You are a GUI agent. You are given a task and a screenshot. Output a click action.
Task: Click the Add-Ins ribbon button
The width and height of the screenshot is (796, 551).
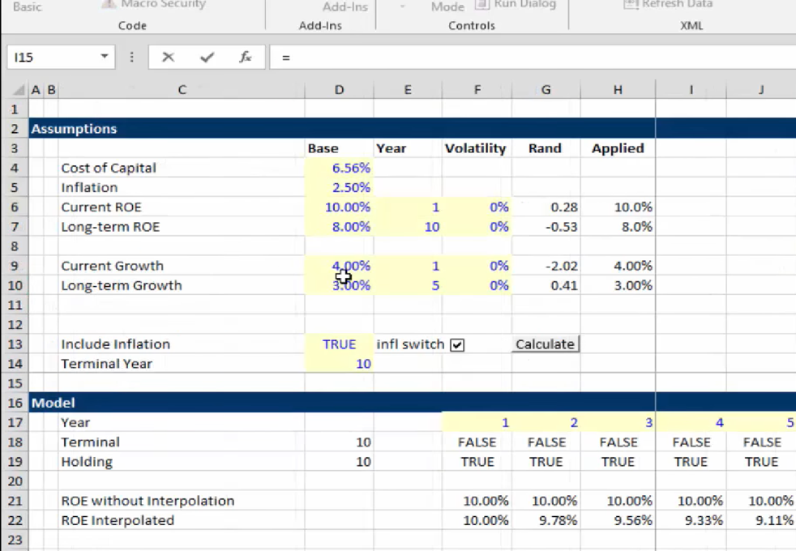[345, 6]
